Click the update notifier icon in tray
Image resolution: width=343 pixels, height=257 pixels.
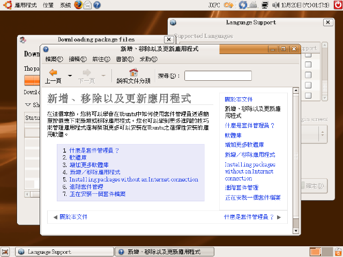pyautogui.click(x=243, y=5)
